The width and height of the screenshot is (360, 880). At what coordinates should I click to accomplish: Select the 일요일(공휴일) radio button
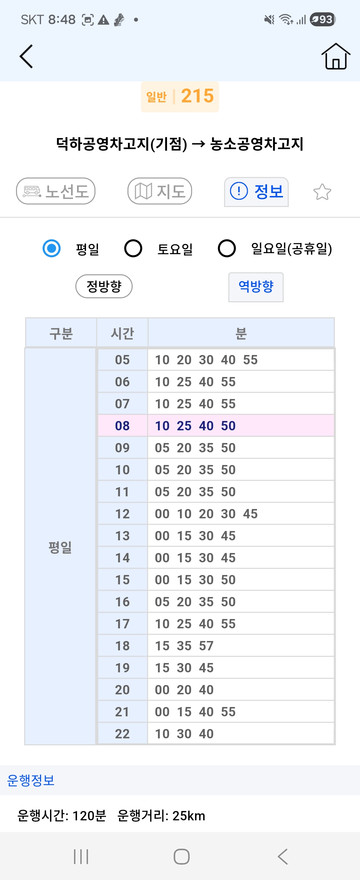pyautogui.click(x=227, y=248)
